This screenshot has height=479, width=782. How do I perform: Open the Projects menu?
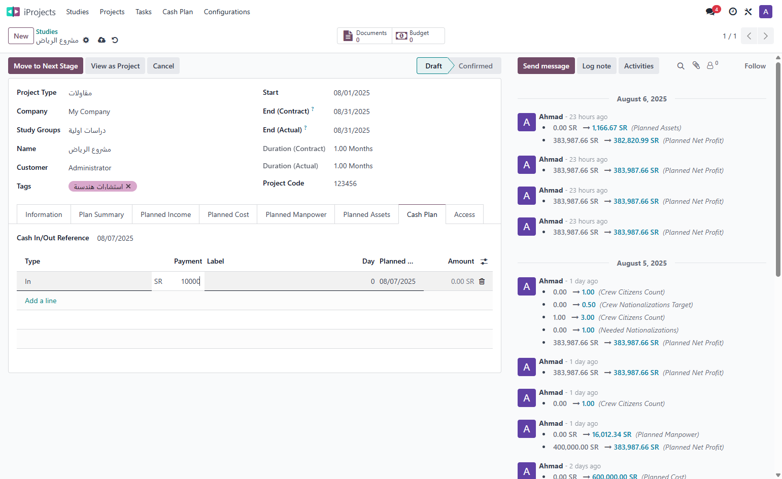click(x=112, y=12)
